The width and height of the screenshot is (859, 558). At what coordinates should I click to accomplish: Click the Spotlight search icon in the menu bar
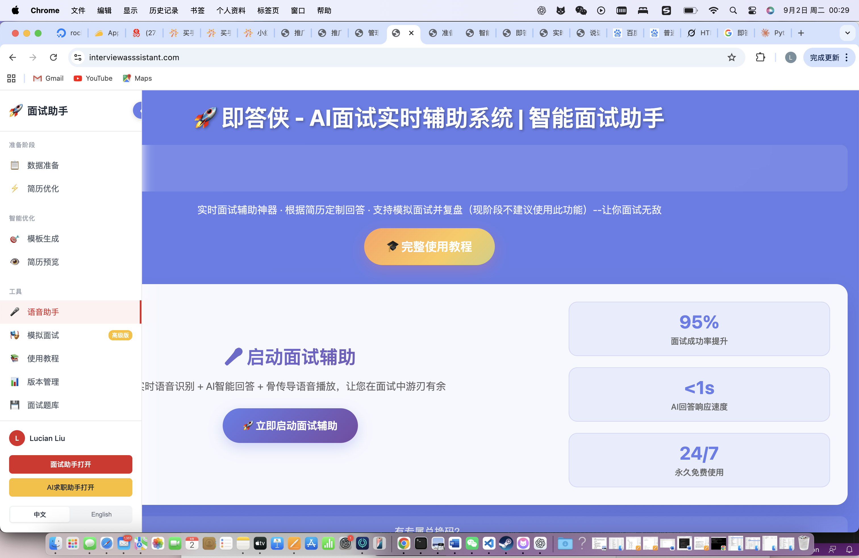pyautogui.click(x=733, y=11)
